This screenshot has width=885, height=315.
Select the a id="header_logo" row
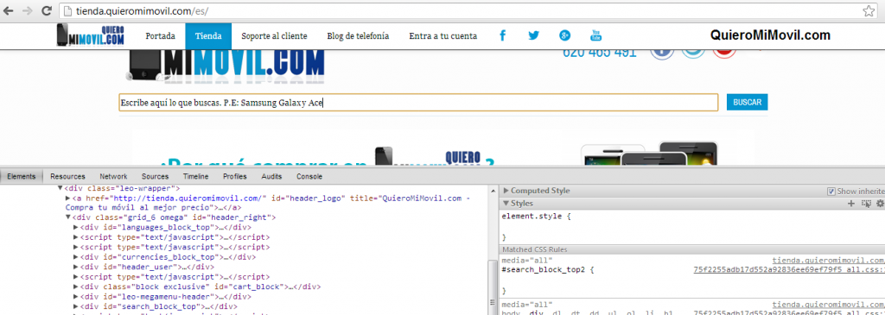pos(268,203)
